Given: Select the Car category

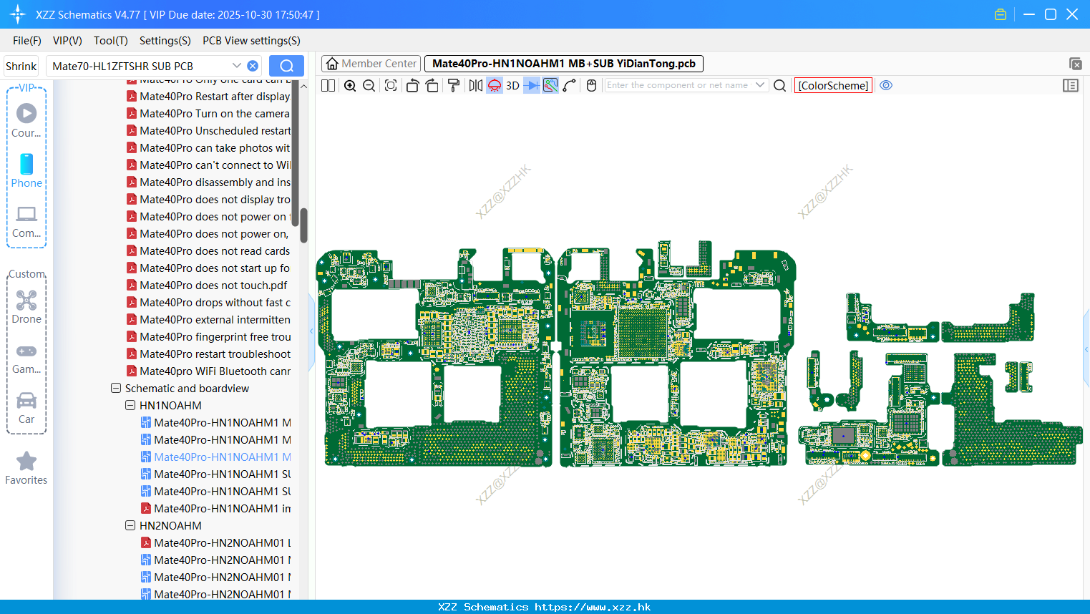Looking at the screenshot, I should [26, 408].
